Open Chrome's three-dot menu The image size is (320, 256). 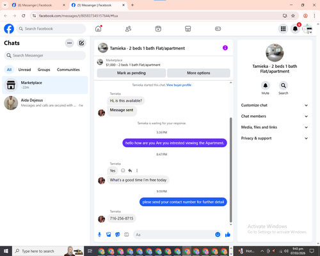click(314, 16)
